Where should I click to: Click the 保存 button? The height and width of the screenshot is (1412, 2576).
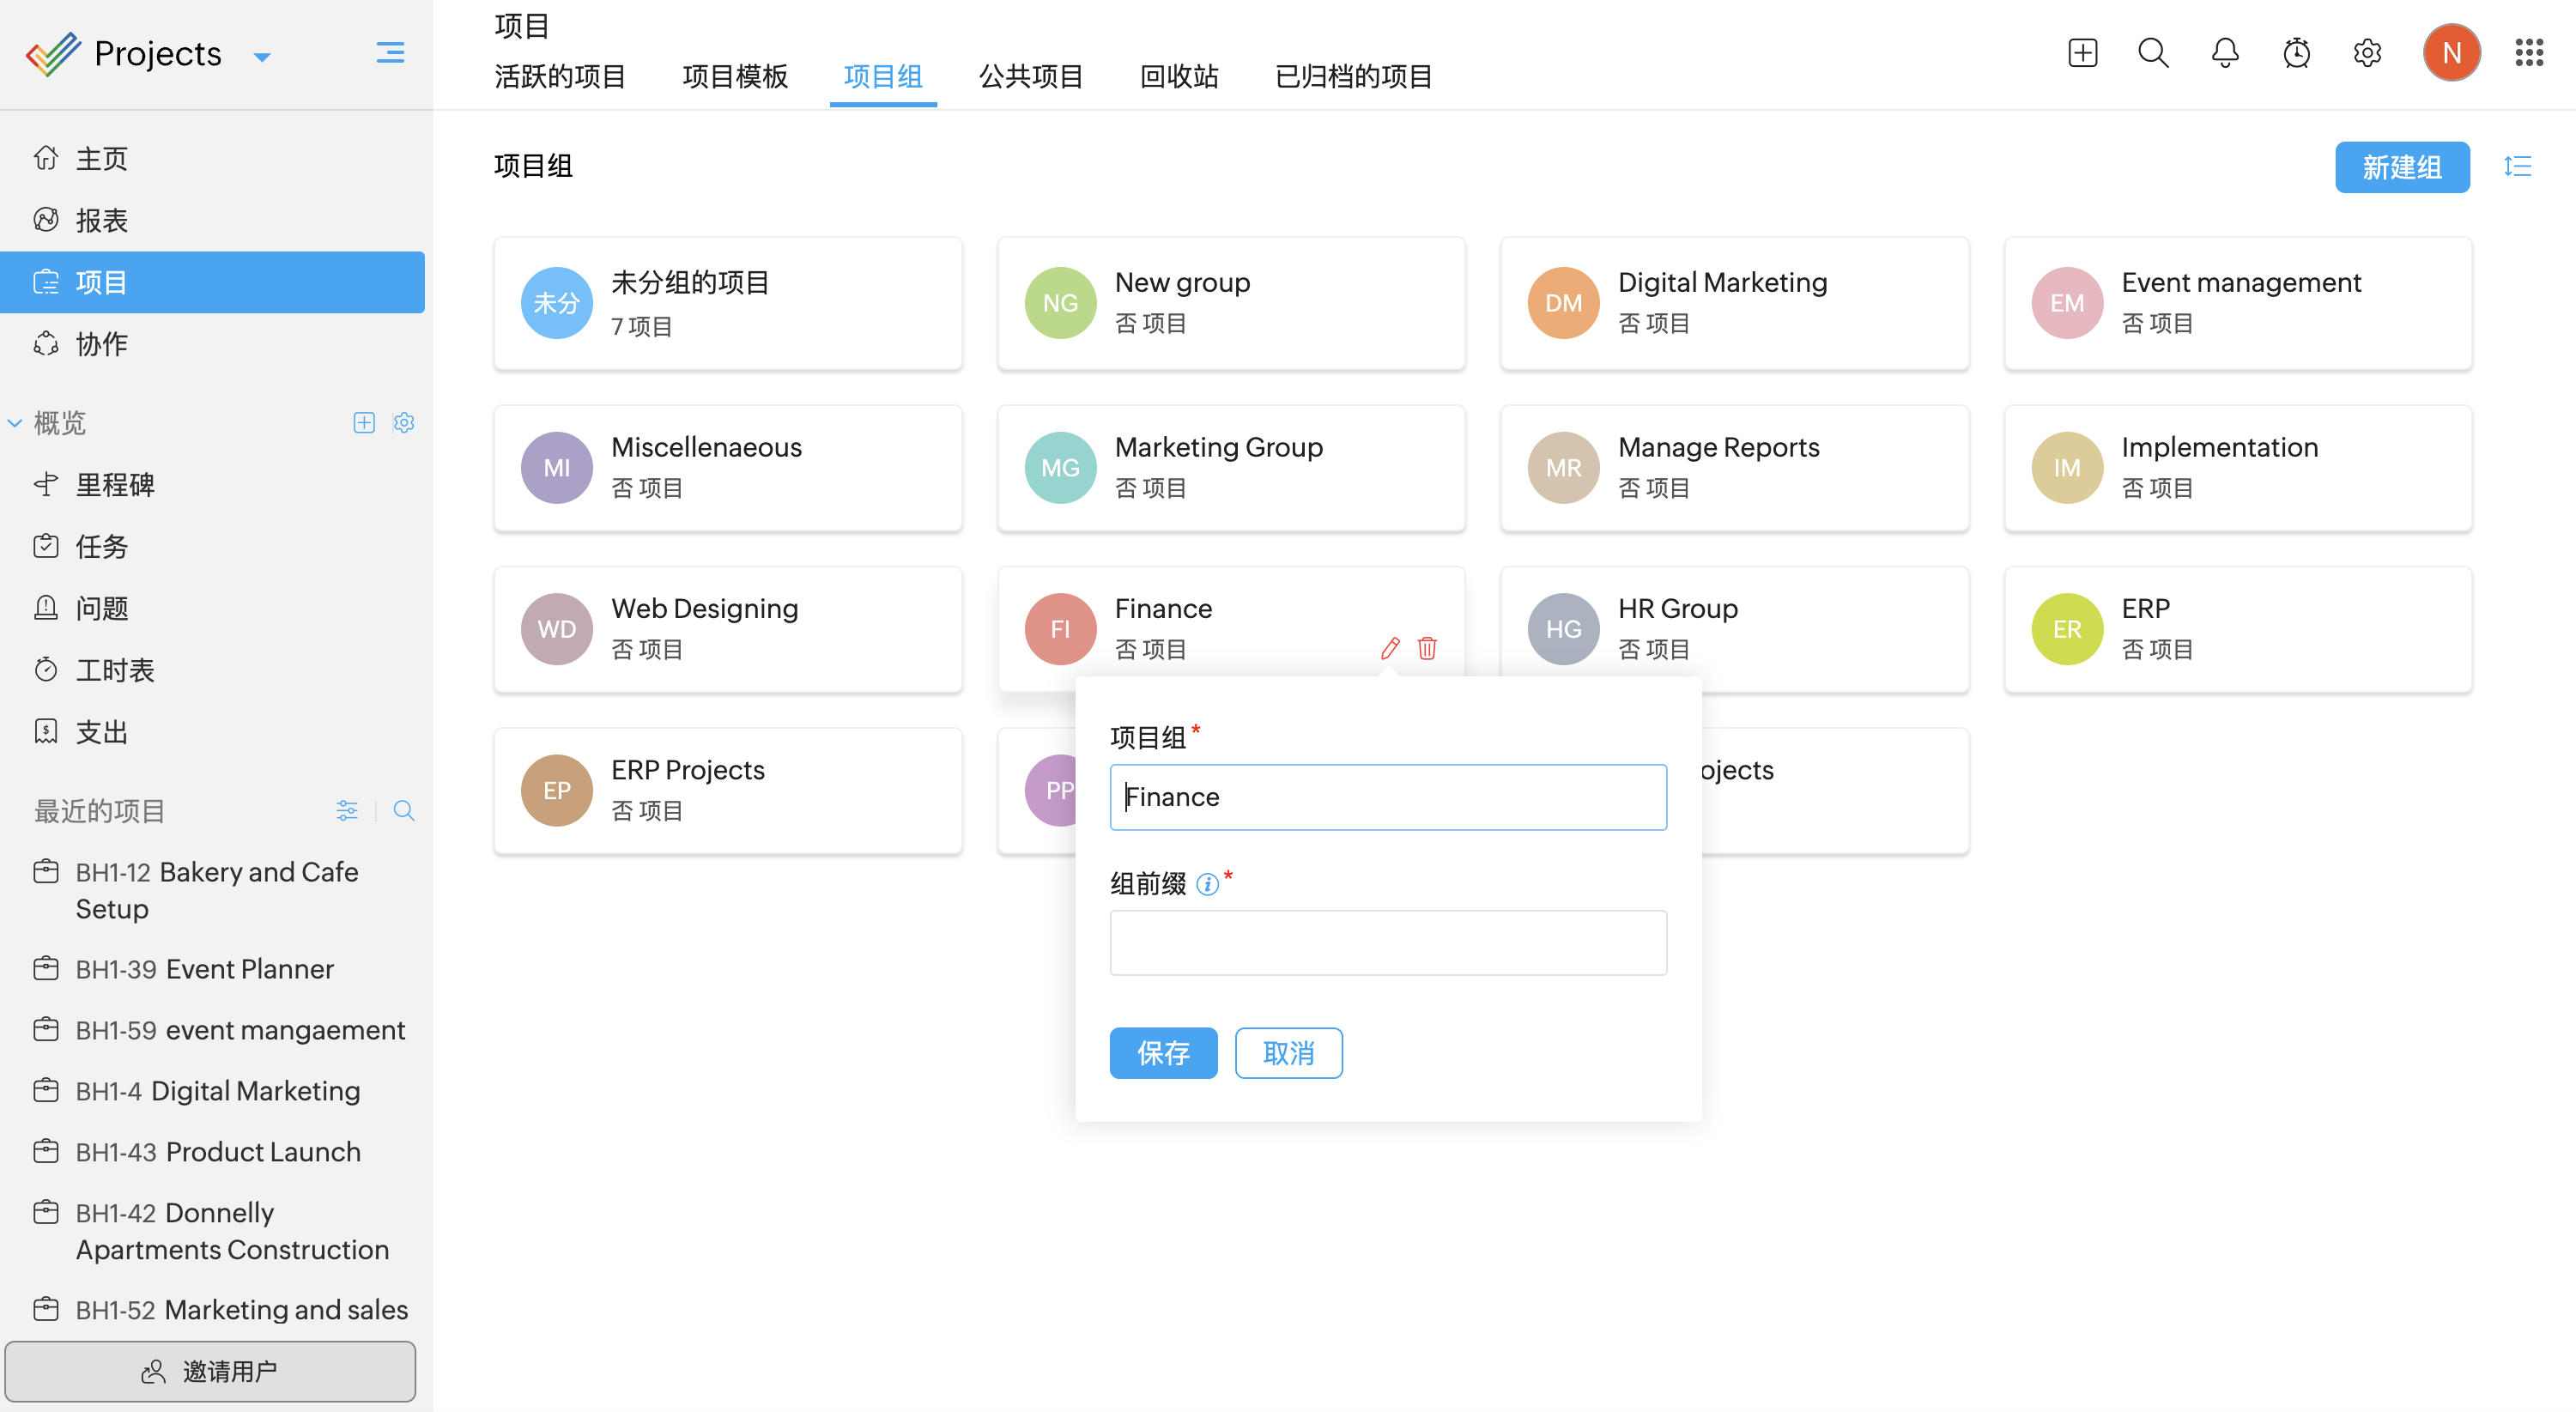1163,1052
